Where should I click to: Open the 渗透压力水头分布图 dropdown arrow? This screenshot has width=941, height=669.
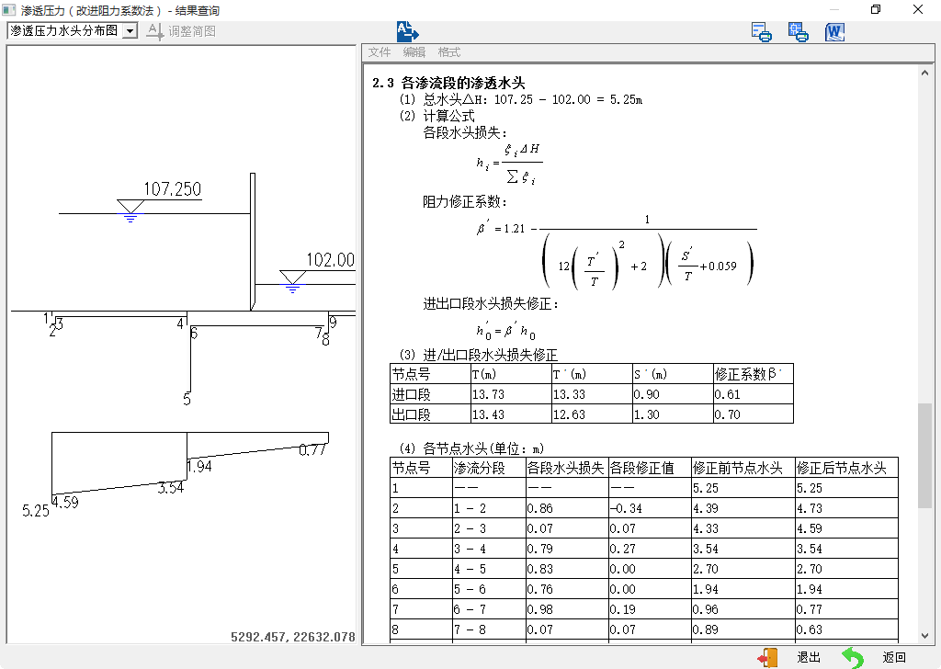click(x=130, y=30)
